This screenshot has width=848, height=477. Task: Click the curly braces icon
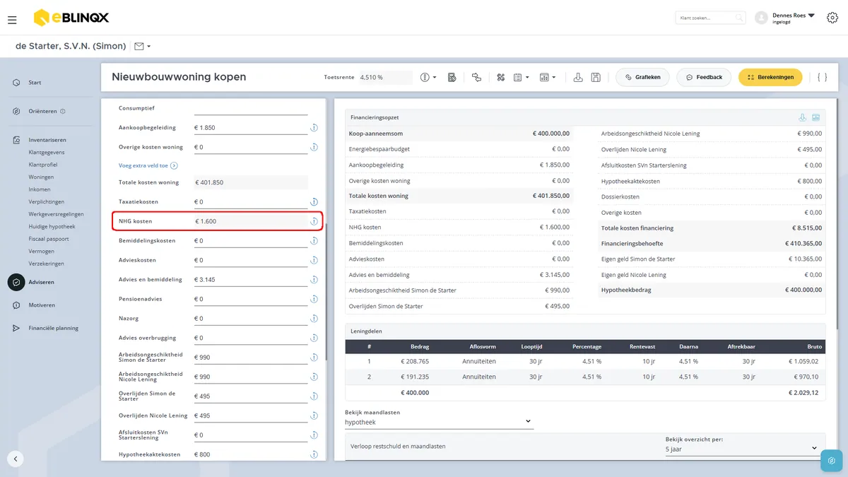click(822, 77)
